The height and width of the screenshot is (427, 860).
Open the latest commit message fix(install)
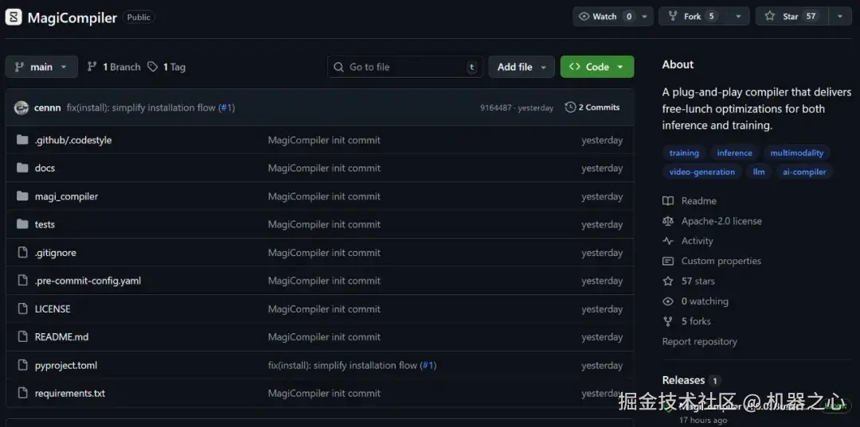pyautogui.click(x=141, y=108)
